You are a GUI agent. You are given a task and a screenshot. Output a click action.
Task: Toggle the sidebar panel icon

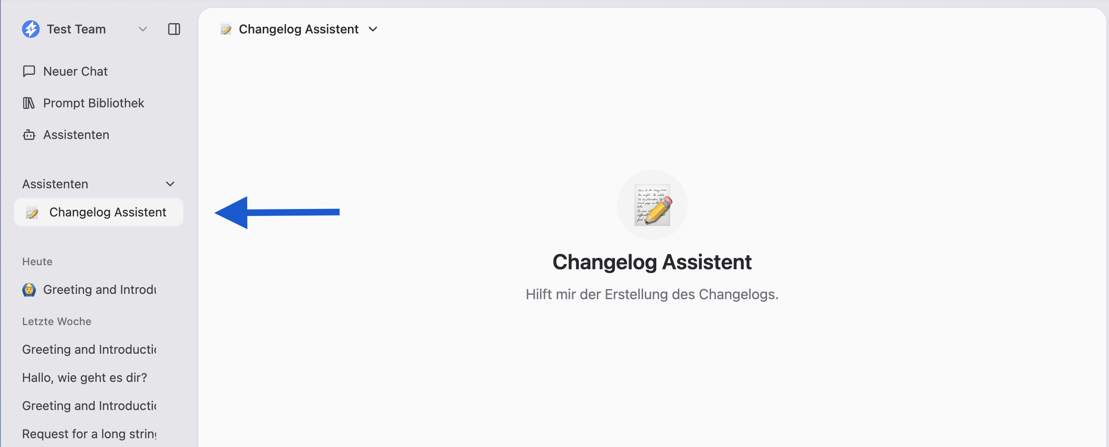[174, 29]
